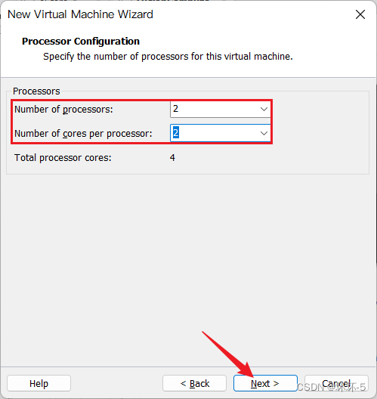Click the CSDN watermark text near Cancel
Screen dimensions: 377x399
point(331,388)
